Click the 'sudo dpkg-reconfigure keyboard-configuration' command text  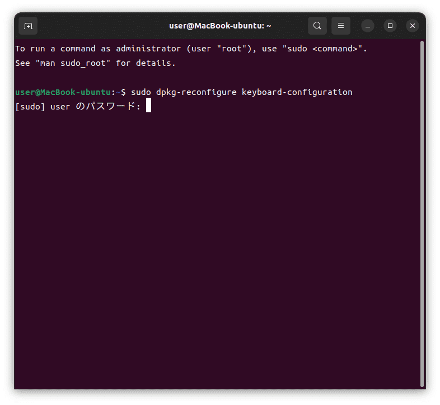pyautogui.click(x=242, y=92)
